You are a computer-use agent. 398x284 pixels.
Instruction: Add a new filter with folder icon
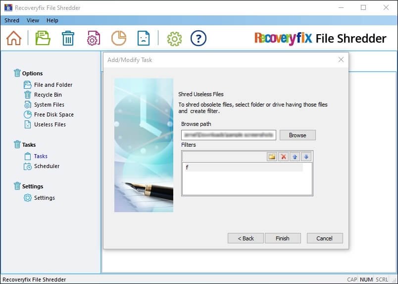pos(272,157)
